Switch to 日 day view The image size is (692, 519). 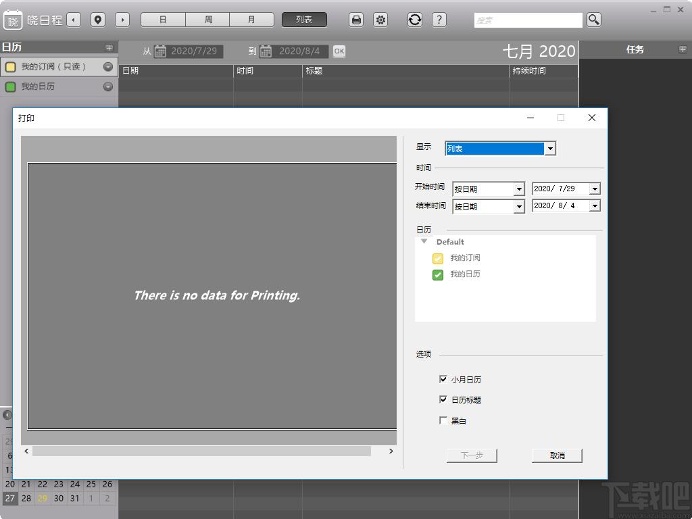click(163, 20)
